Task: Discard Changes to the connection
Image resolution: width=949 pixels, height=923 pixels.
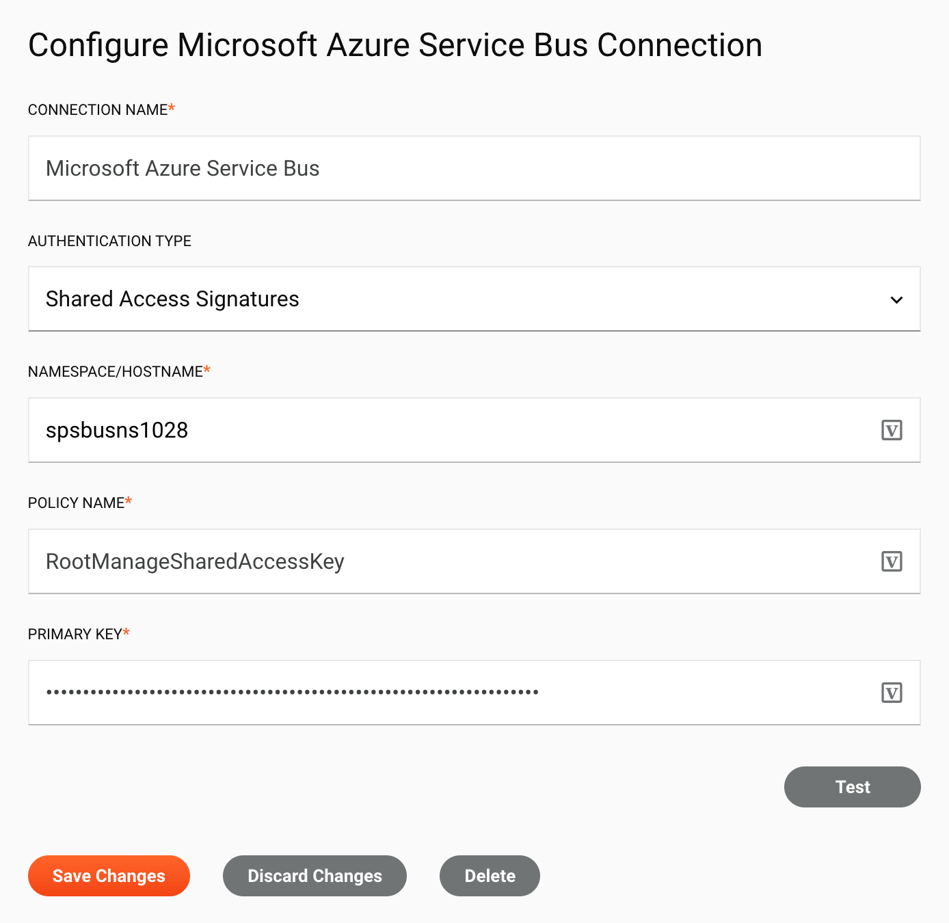Action: [x=315, y=876]
